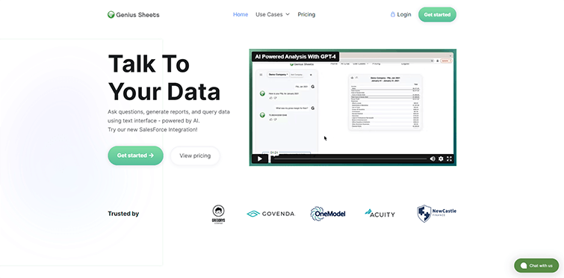Click the Login link

pyautogui.click(x=404, y=14)
